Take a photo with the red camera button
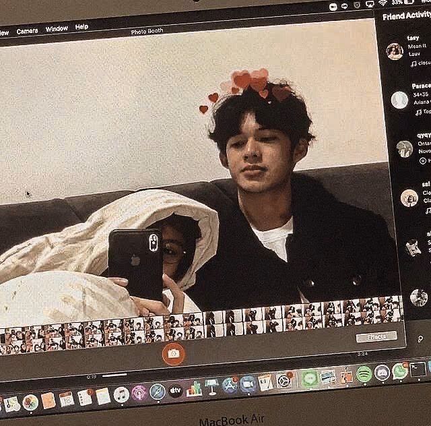Viewport: 431px width, 426px height. click(174, 354)
